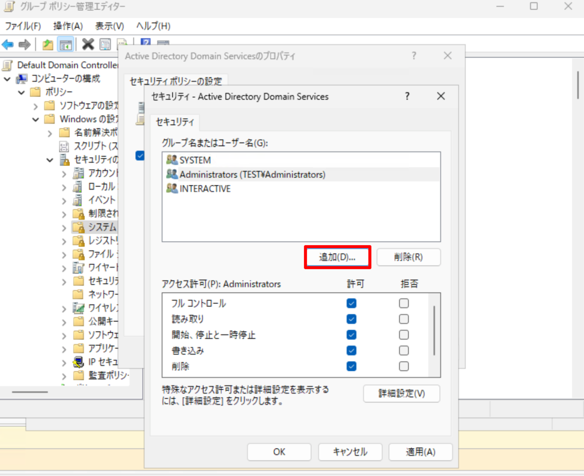Viewport: 584px width, 476px height.
Task: Check the Deny box for フル コントロール
Action: tap(404, 303)
